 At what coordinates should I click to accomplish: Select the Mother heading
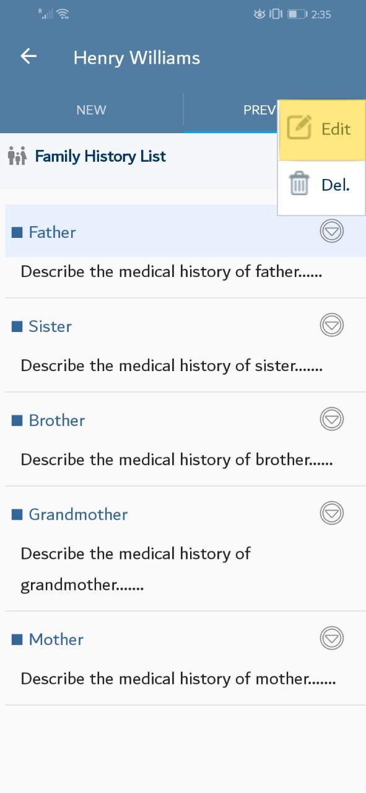point(56,639)
